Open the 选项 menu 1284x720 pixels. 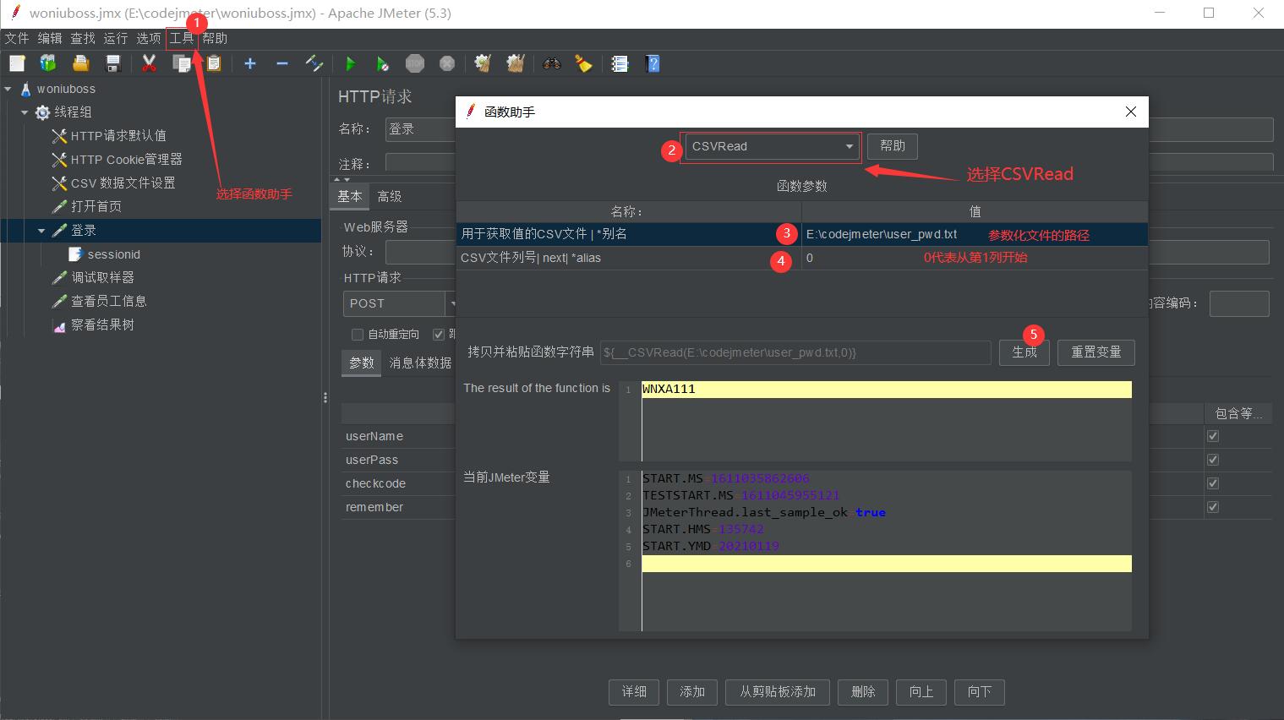click(149, 38)
